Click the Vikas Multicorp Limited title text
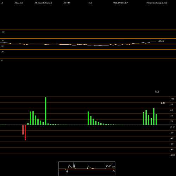This screenshot has width=176, height=176. pyautogui.click(x=157, y=3)
